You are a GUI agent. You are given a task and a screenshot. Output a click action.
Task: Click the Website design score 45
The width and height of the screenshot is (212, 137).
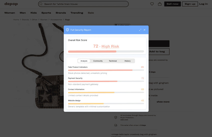142,100
